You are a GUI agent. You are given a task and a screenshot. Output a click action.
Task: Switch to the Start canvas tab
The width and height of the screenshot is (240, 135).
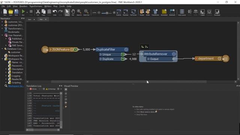(30, 19)
